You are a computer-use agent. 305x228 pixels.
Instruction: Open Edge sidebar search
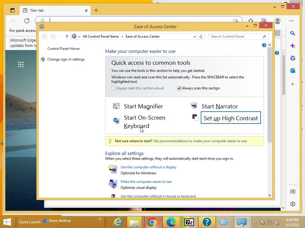coord(292,33)
